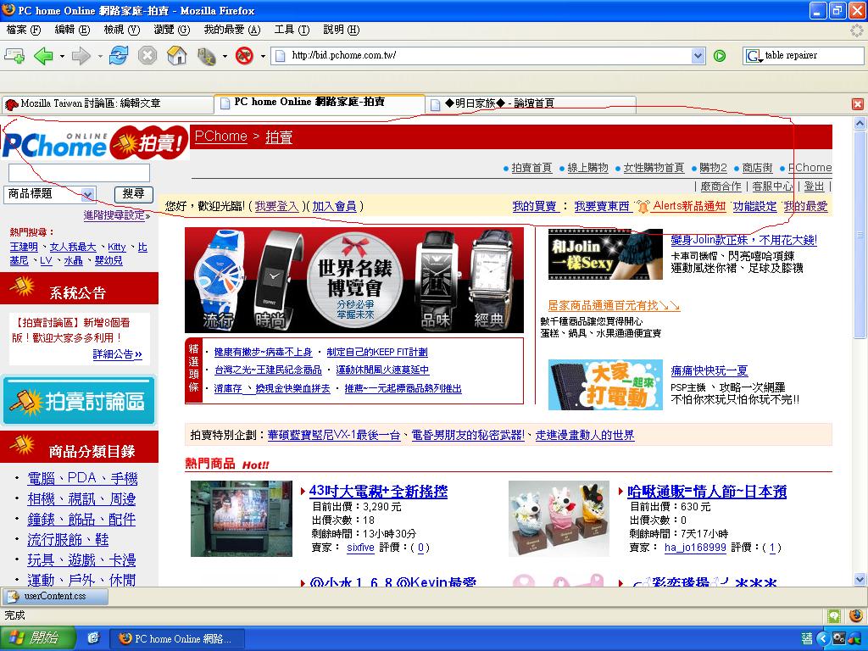The width and height of the screenshot is (868, 651).
Task: Click the Chinese text conversion toolbar icon
Action: point(206,56)
